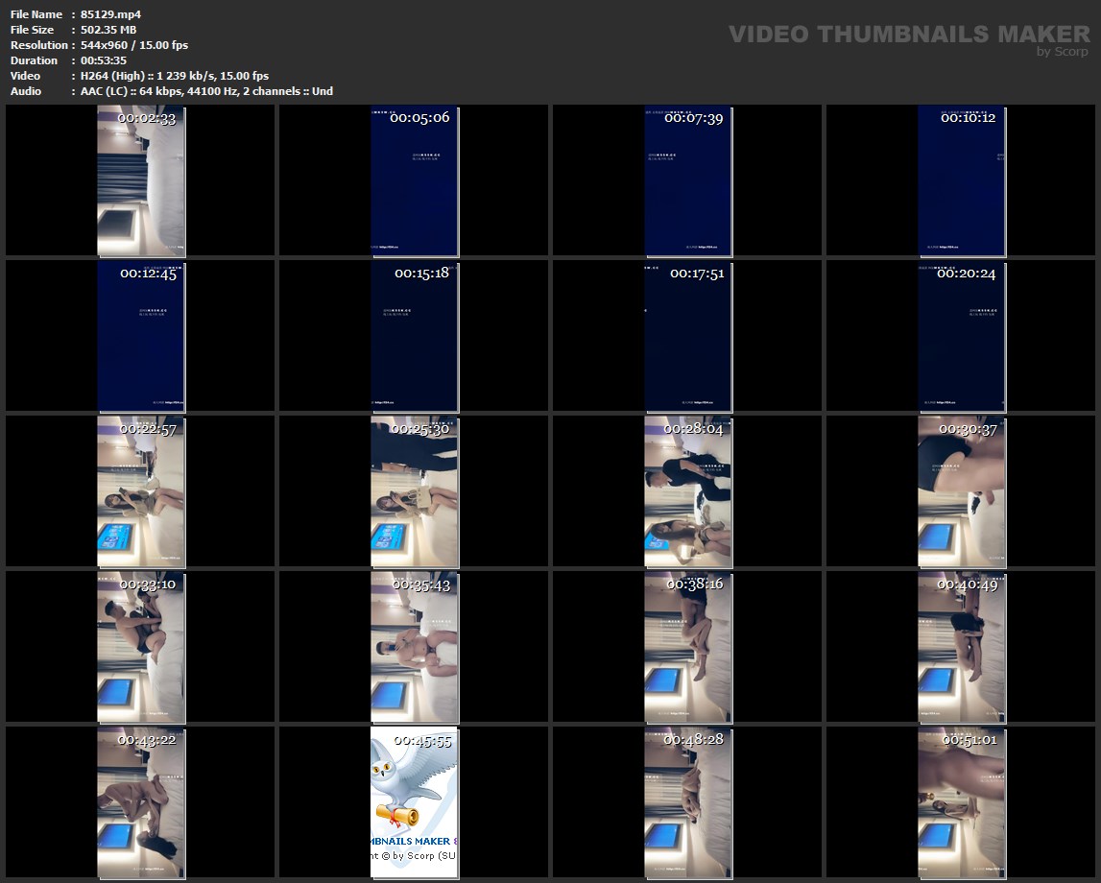Click the Duration value 00:53:35
Viewport: 1101px width, 883px height.
coord(105,60)
